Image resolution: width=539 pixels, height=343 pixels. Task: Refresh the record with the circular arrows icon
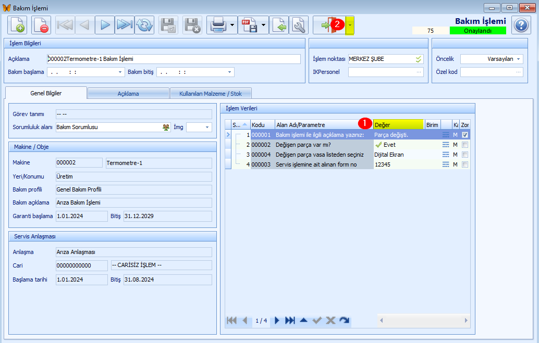point(144,25)
